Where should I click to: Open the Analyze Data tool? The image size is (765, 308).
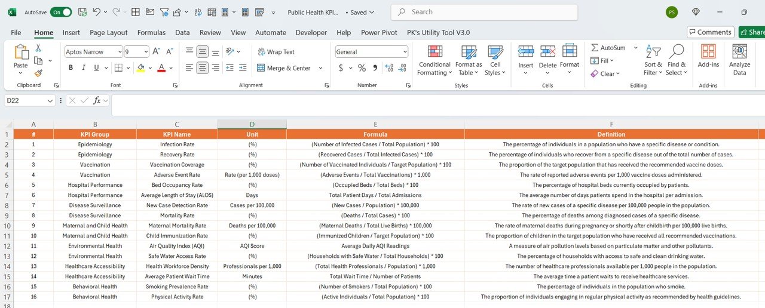740,60
